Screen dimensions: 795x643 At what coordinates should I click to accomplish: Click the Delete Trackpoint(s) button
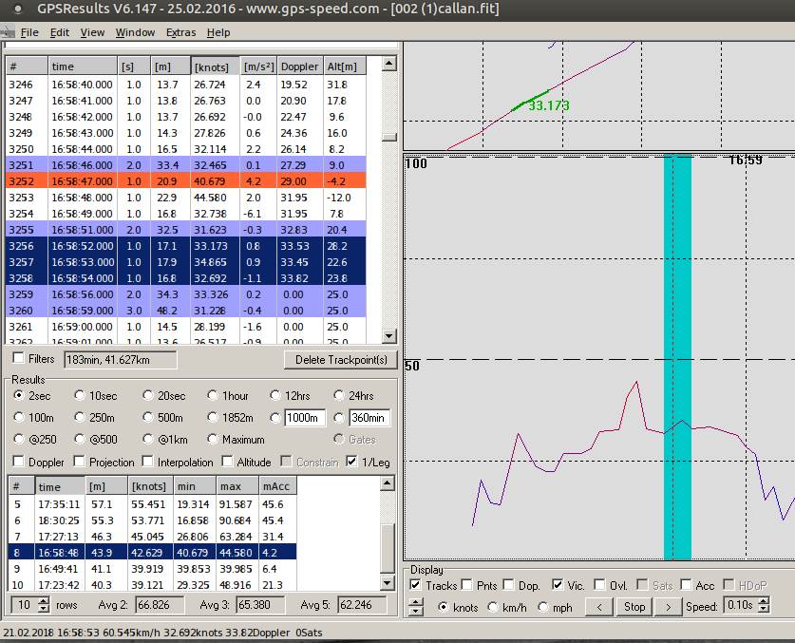point(339,360)
